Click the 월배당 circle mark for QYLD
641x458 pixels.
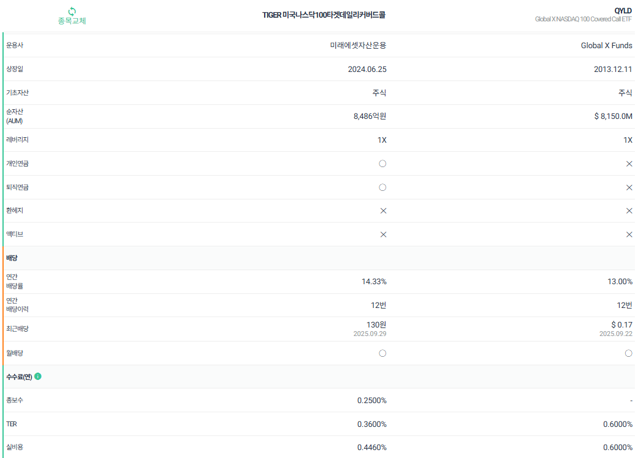coord(629,353)
